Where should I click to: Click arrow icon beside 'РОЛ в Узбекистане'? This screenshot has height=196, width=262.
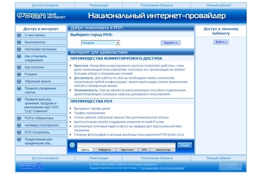coord(19,118)
